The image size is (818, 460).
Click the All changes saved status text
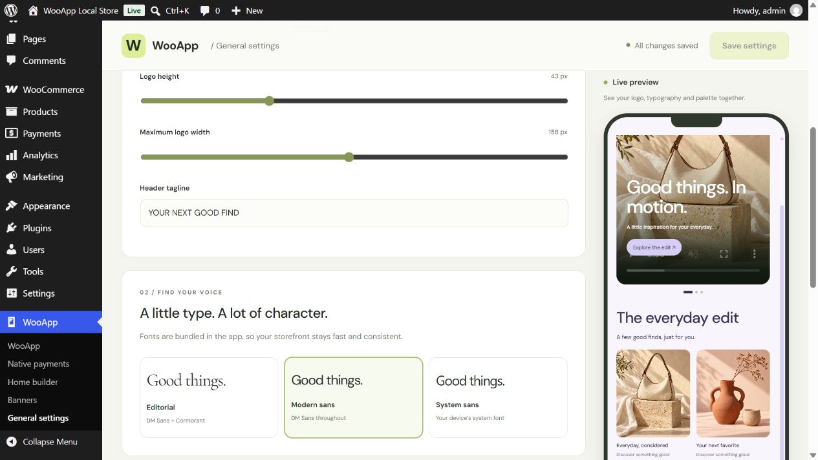pyautogui.click(x=666, y=46)
